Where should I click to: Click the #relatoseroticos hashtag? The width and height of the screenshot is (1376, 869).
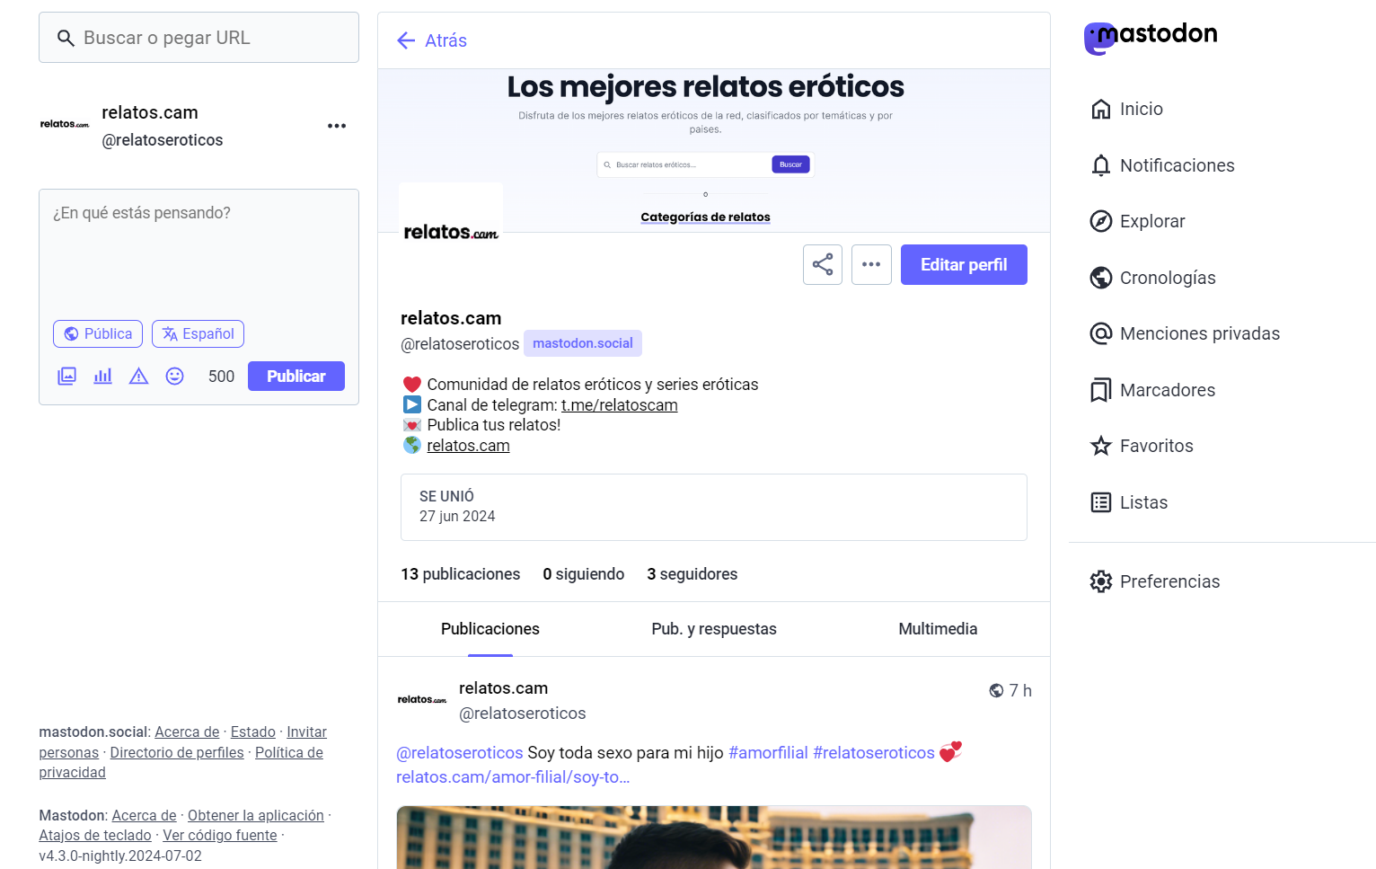[874, 753]
